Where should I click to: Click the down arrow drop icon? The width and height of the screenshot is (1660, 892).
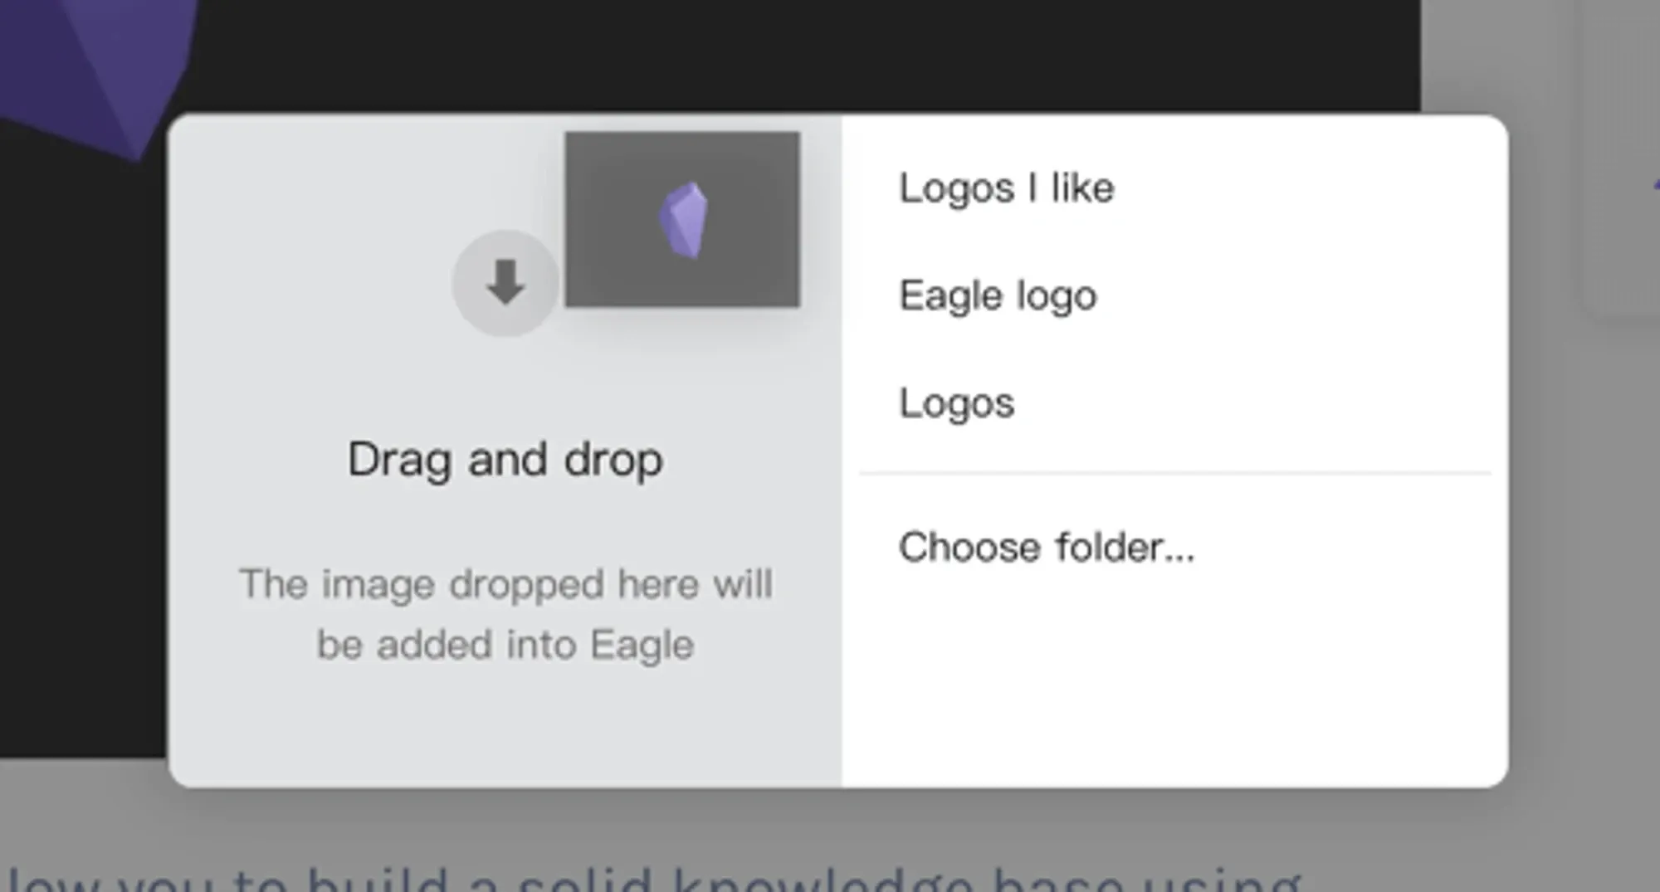[x=505, y=283]
